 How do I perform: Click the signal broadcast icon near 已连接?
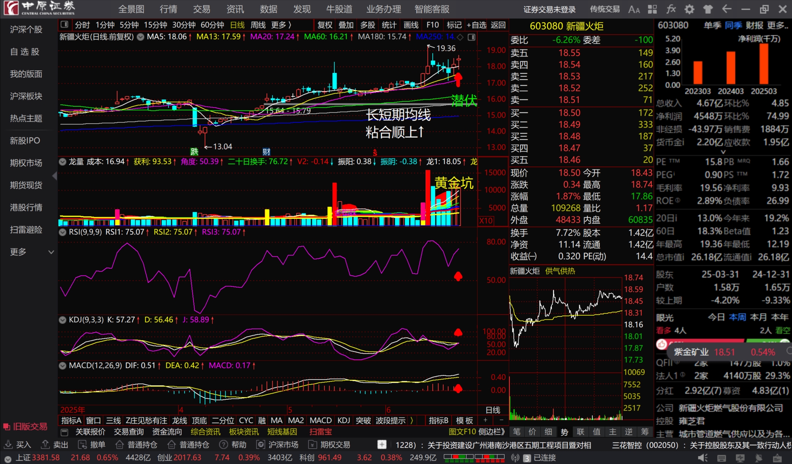(515, 458)
